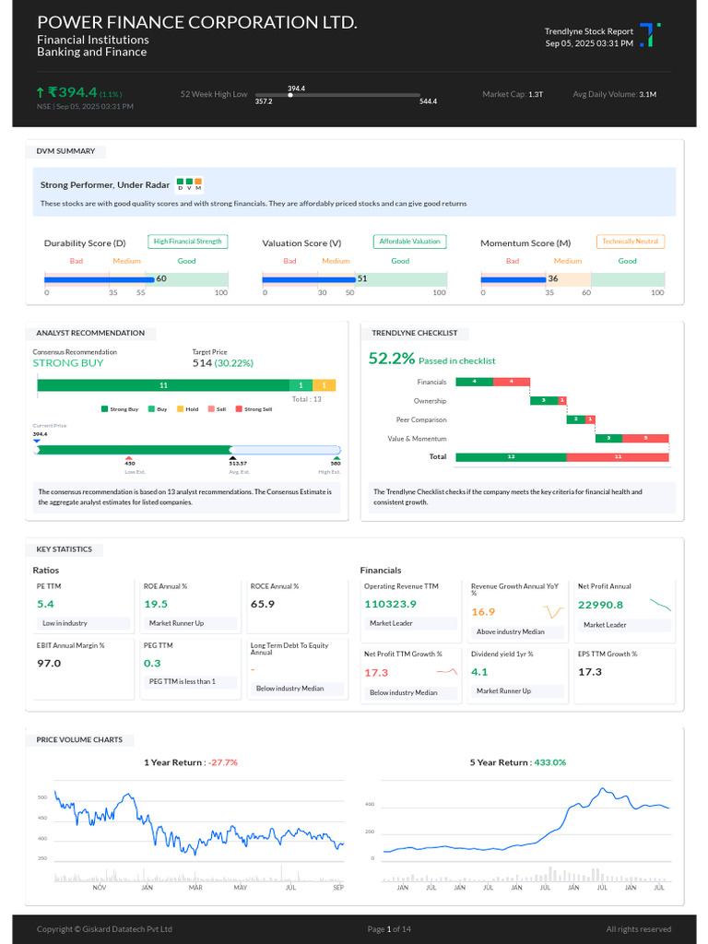Click the STRONG BUY consensus text
The width and height of the screenshot is (708, 944).
click(x=68, y=363)
